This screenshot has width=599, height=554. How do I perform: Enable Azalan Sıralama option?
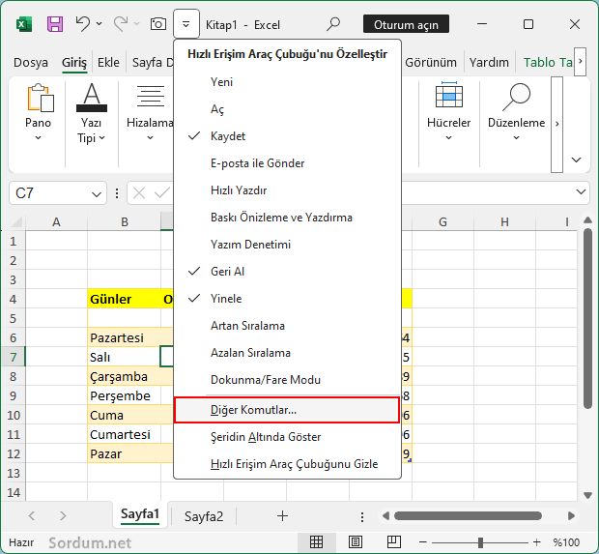tap(287, 353)
